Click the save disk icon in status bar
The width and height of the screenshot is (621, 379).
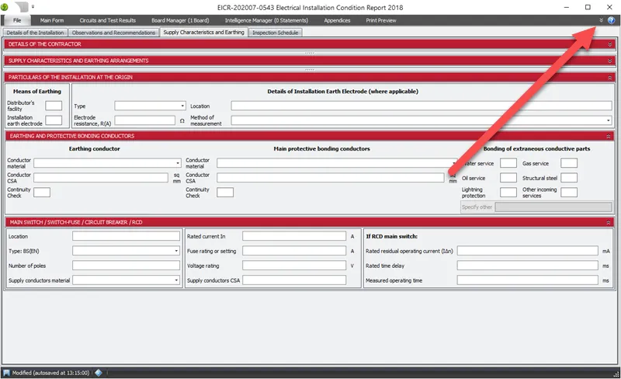(x=6, y=372)
